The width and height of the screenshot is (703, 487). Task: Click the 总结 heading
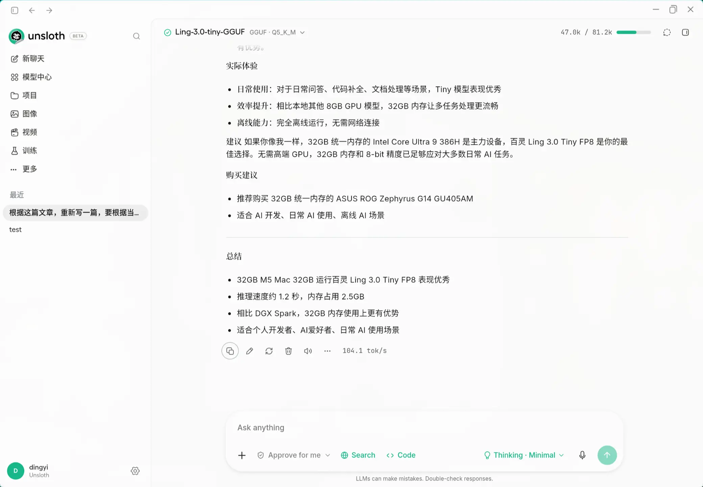[x=234, y=256]
